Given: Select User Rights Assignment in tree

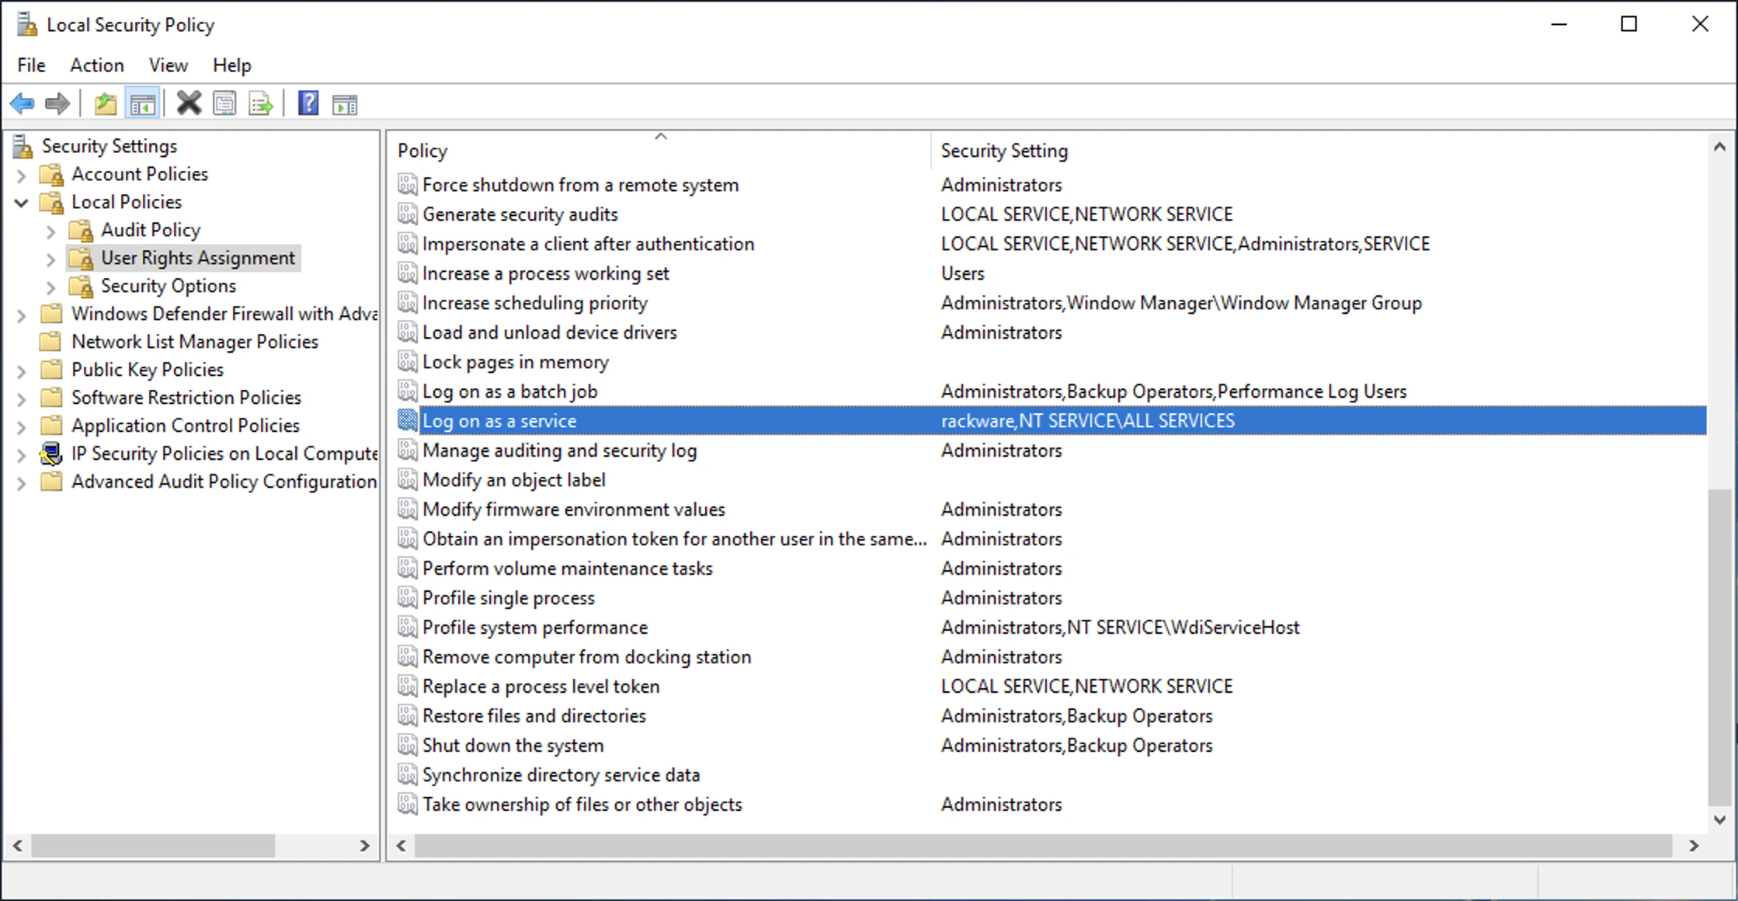Looking at the screenshot, I should pos(198,258).
